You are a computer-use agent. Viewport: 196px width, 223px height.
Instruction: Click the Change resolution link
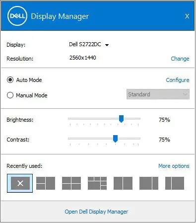pos(180,59)
